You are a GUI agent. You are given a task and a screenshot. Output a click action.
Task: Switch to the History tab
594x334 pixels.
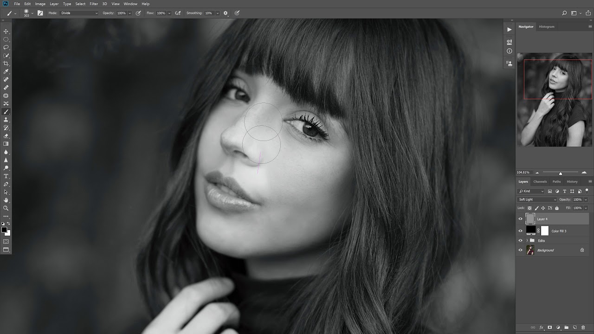(x=572, y=182)
